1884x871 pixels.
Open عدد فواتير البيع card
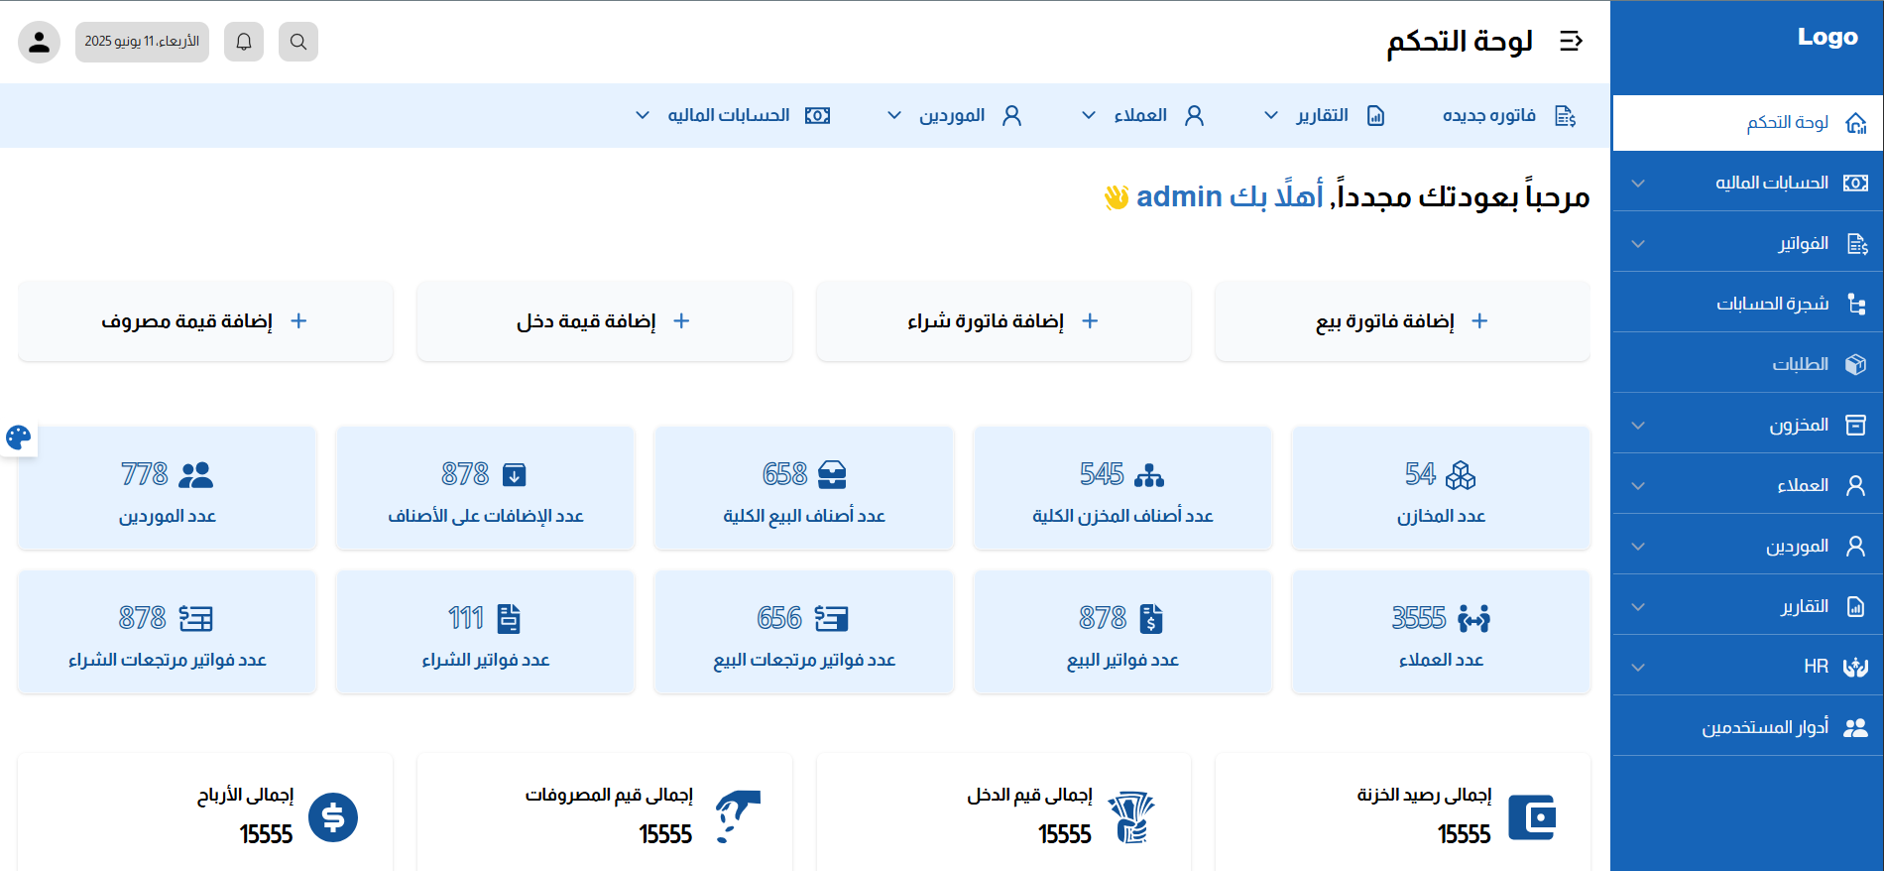coord(1122,633)
